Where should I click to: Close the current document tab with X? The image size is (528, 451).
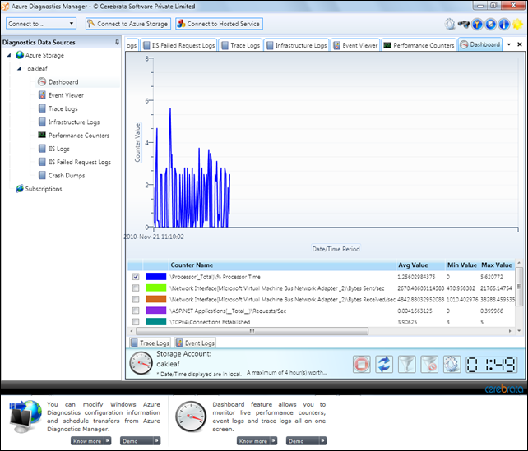(520, 44)
